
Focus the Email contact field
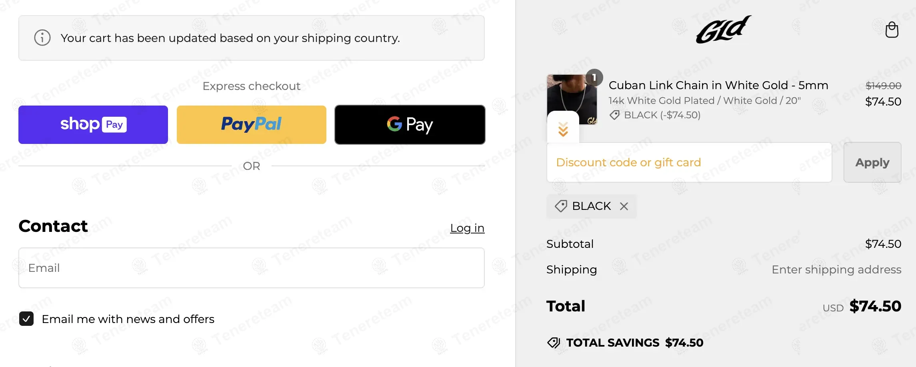pos(252,268)
